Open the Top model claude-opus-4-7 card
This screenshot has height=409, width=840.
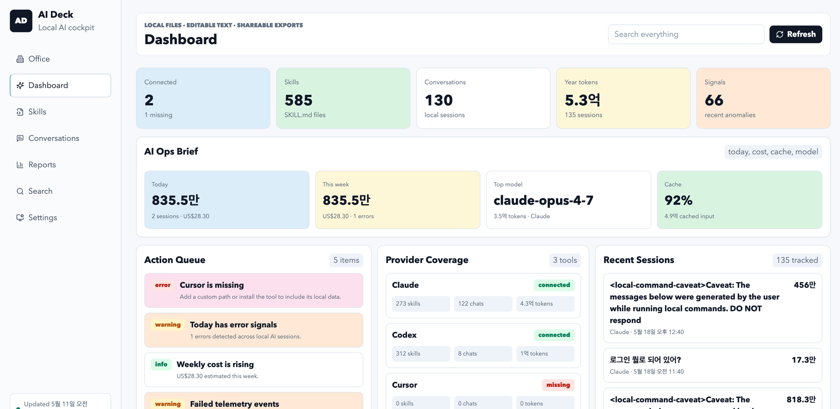[569, 200]
